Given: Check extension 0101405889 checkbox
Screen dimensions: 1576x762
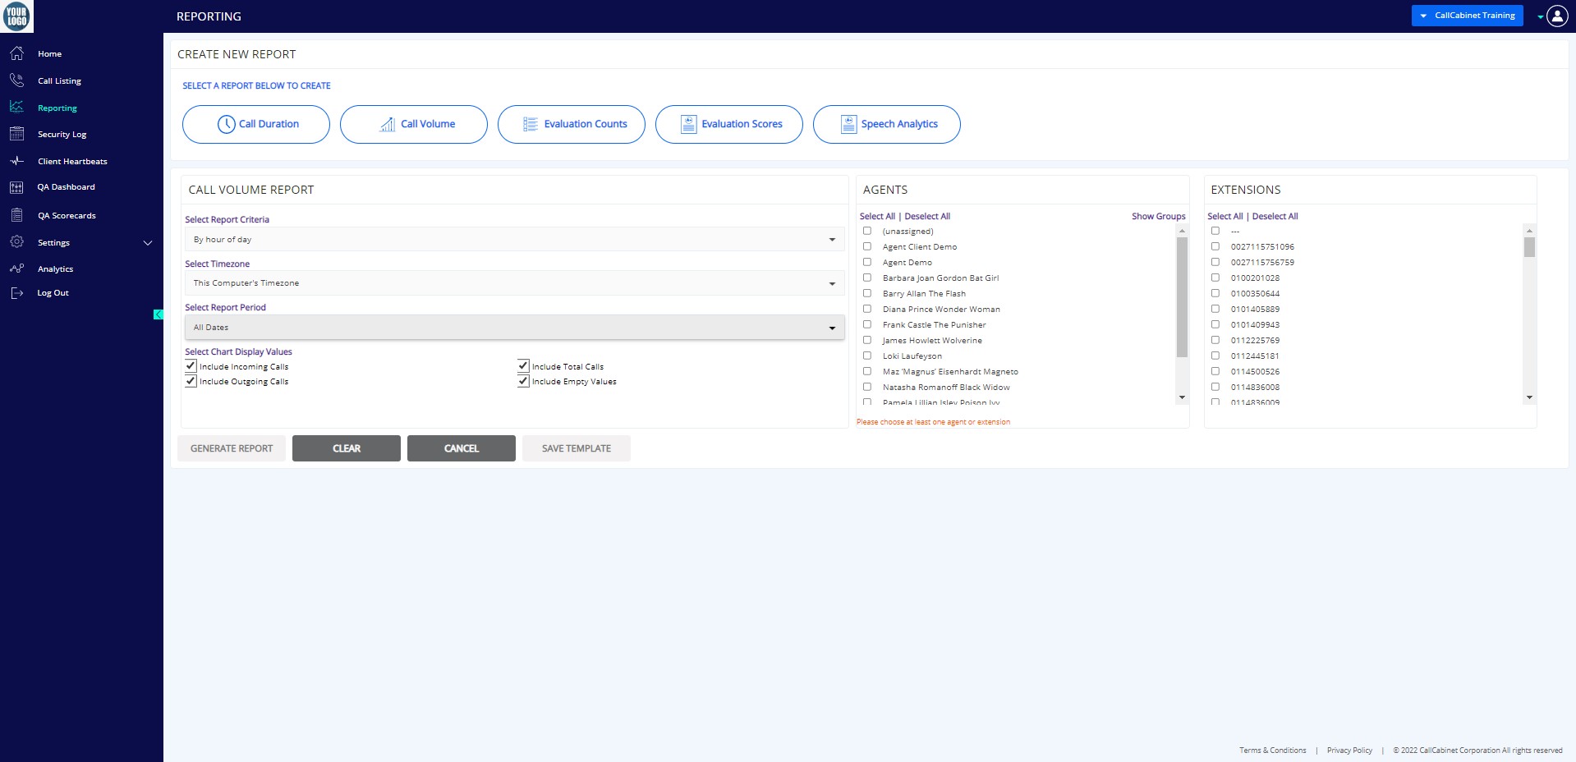Looking at the screenshot, I should 1215,309.
